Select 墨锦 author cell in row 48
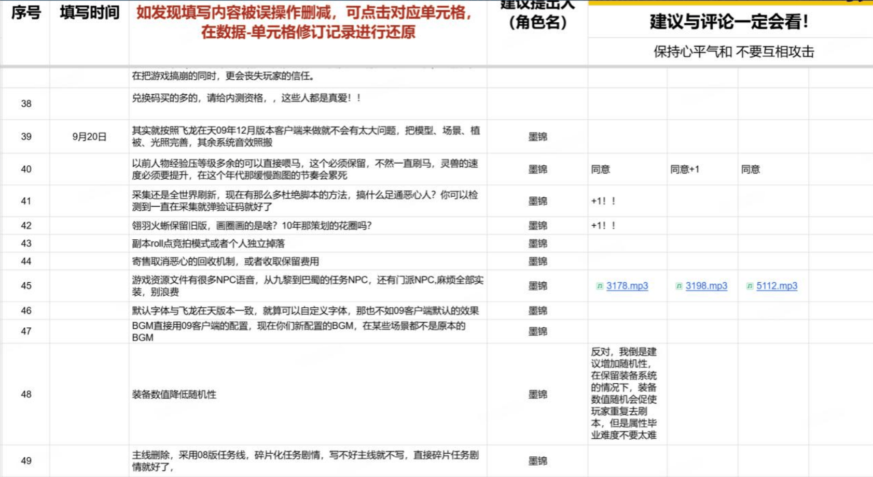873x477 pixels. (x=537, y=395)
